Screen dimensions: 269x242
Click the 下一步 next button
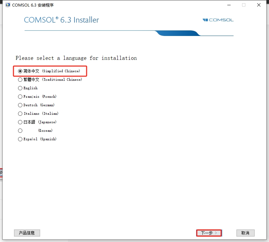tap(209, 233)
